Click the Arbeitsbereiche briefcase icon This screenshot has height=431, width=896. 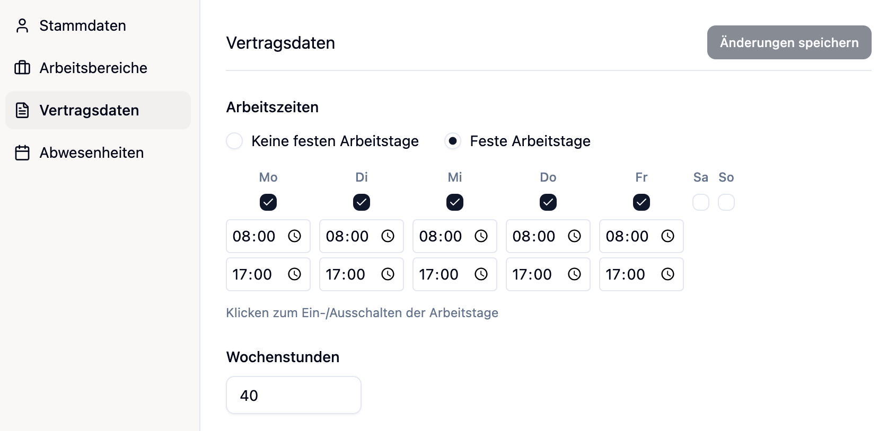click(22, 68)
